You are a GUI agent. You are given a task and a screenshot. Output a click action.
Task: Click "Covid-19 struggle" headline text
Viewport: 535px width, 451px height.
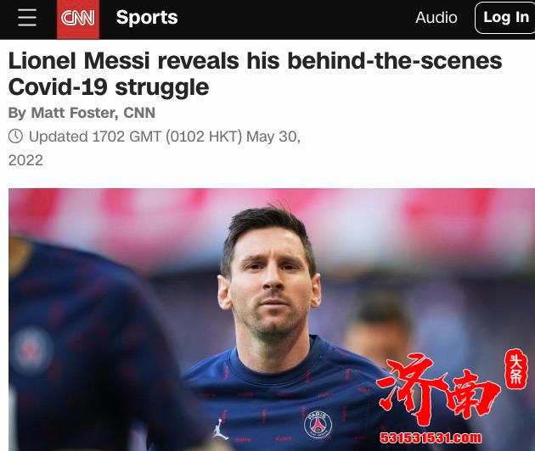pos(109,87)
